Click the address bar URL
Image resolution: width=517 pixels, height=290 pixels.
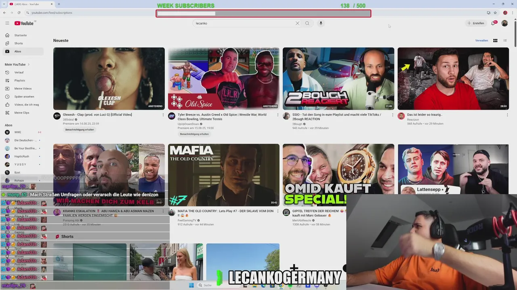pyautogui.click(x=52, y=13)
